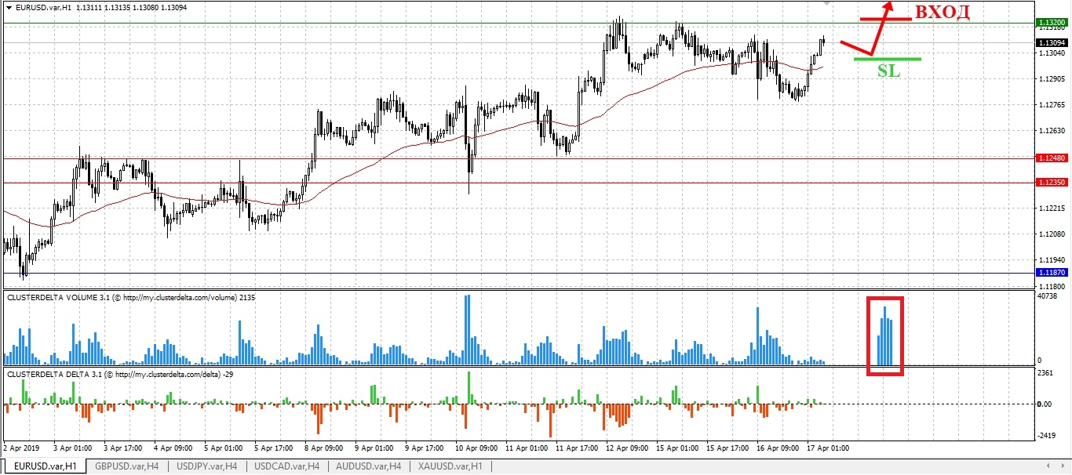Screen dimensions: 1072x475
Task: Click the 5 Apr 17:00 time label
Action: point(274,448)
